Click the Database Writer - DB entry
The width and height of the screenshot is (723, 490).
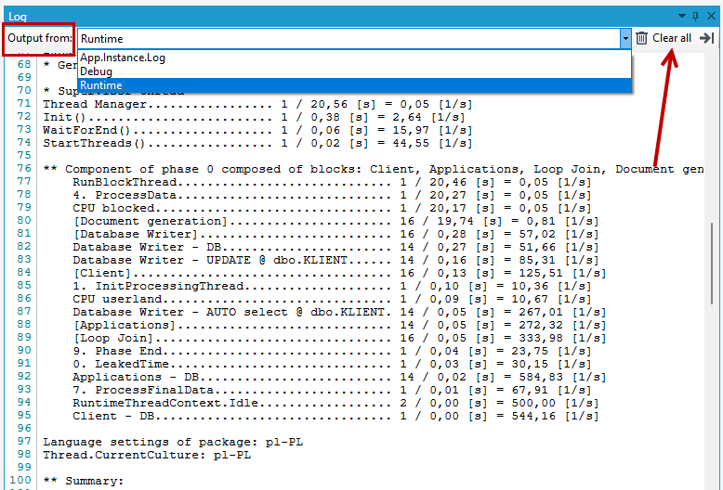coord(335,247)
